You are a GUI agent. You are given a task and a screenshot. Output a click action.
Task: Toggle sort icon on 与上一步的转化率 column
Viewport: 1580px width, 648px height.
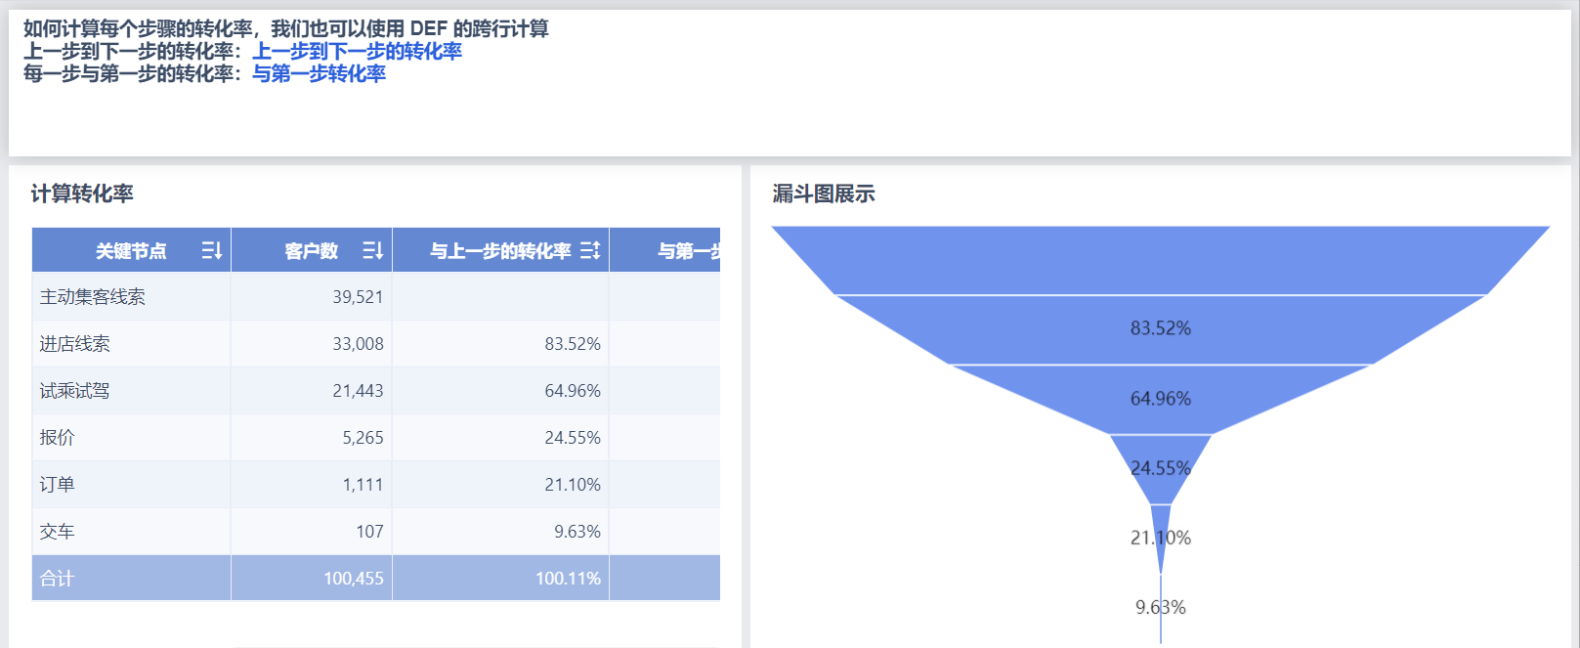tap(589, 251)
